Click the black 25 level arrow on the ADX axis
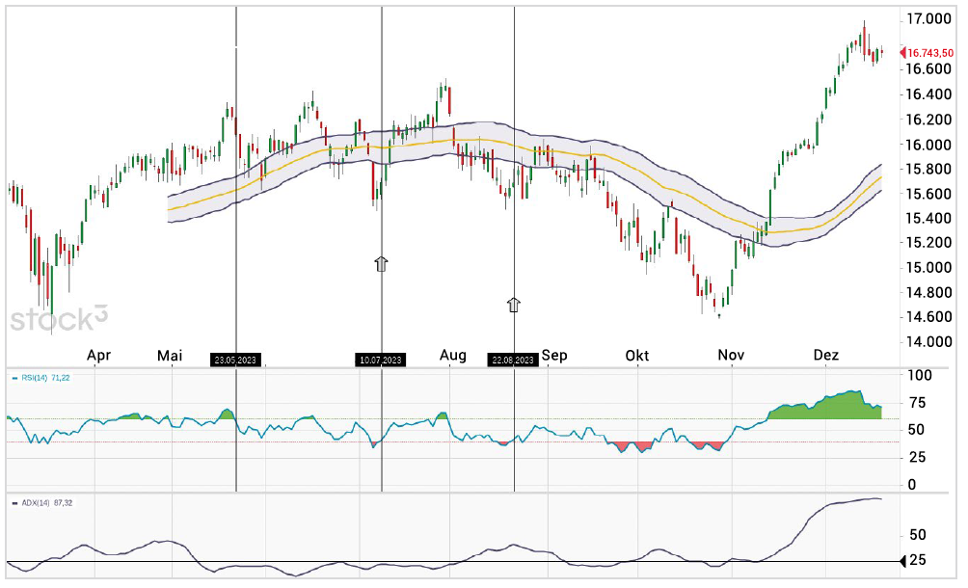This screenshot has height=588, width=968. click(903, 561)
